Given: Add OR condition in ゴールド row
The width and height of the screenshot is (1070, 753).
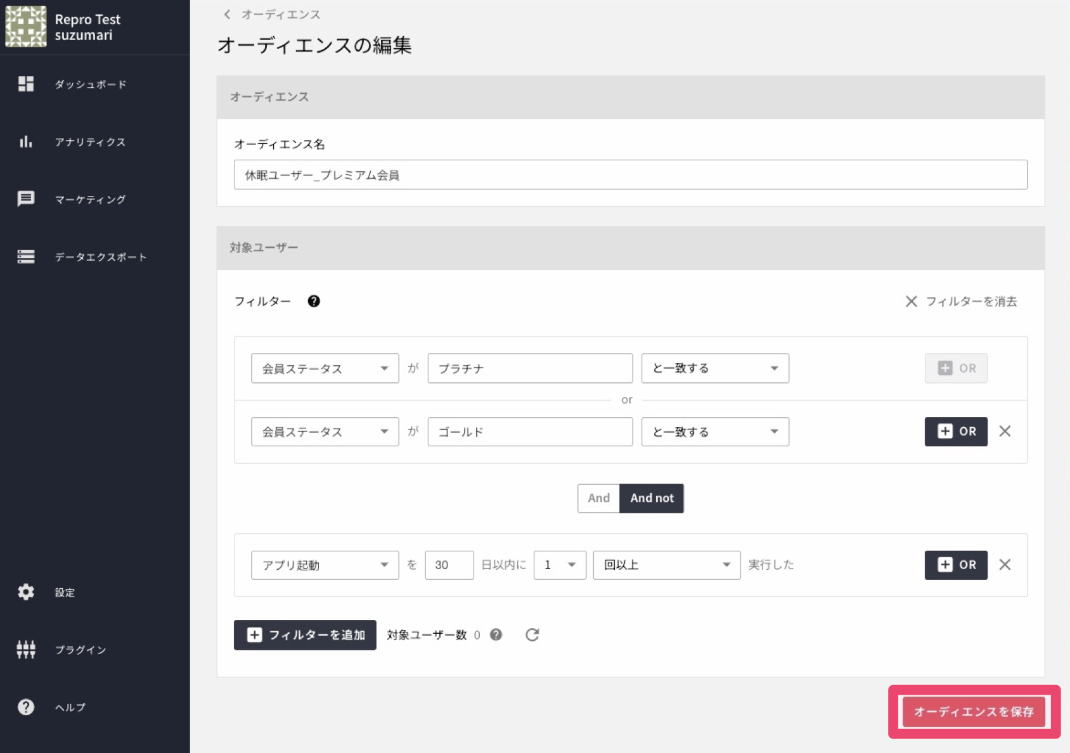Looking at the screenshot, I should [x=956, y=432].
